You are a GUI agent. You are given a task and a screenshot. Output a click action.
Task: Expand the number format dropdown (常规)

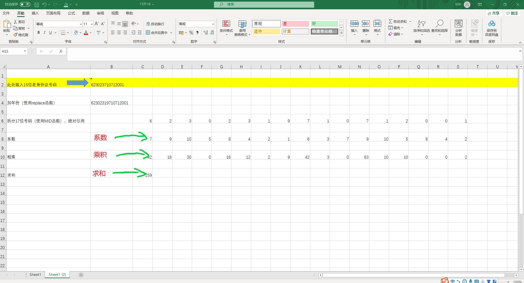(x=213, y=24)
